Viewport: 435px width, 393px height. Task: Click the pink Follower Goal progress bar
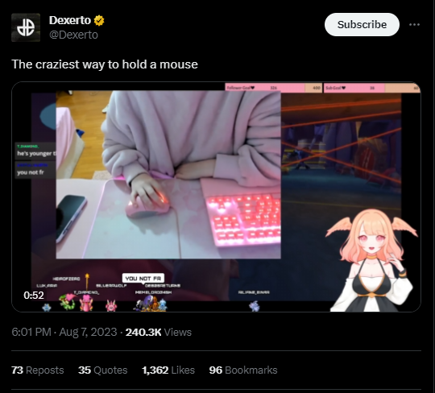click(x=273, y=88)
